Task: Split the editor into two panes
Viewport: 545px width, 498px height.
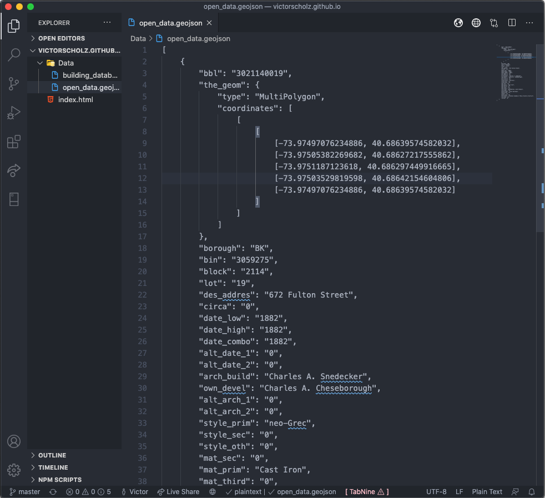Action: point(511,23)
